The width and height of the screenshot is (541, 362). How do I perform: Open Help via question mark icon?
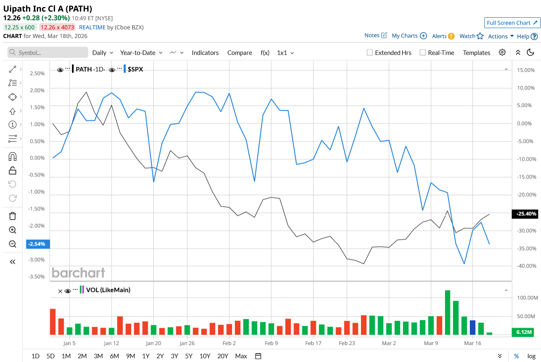534,36
